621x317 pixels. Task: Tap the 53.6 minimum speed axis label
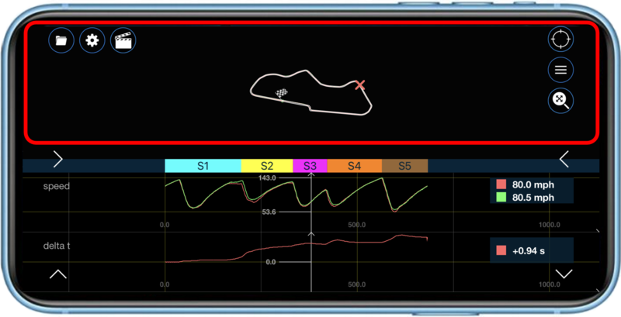(269, 212)
